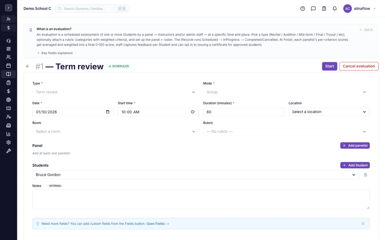Open the people icon in the sidebar
The height and width of the screenshot is (240, 385).
pos(9,57)
